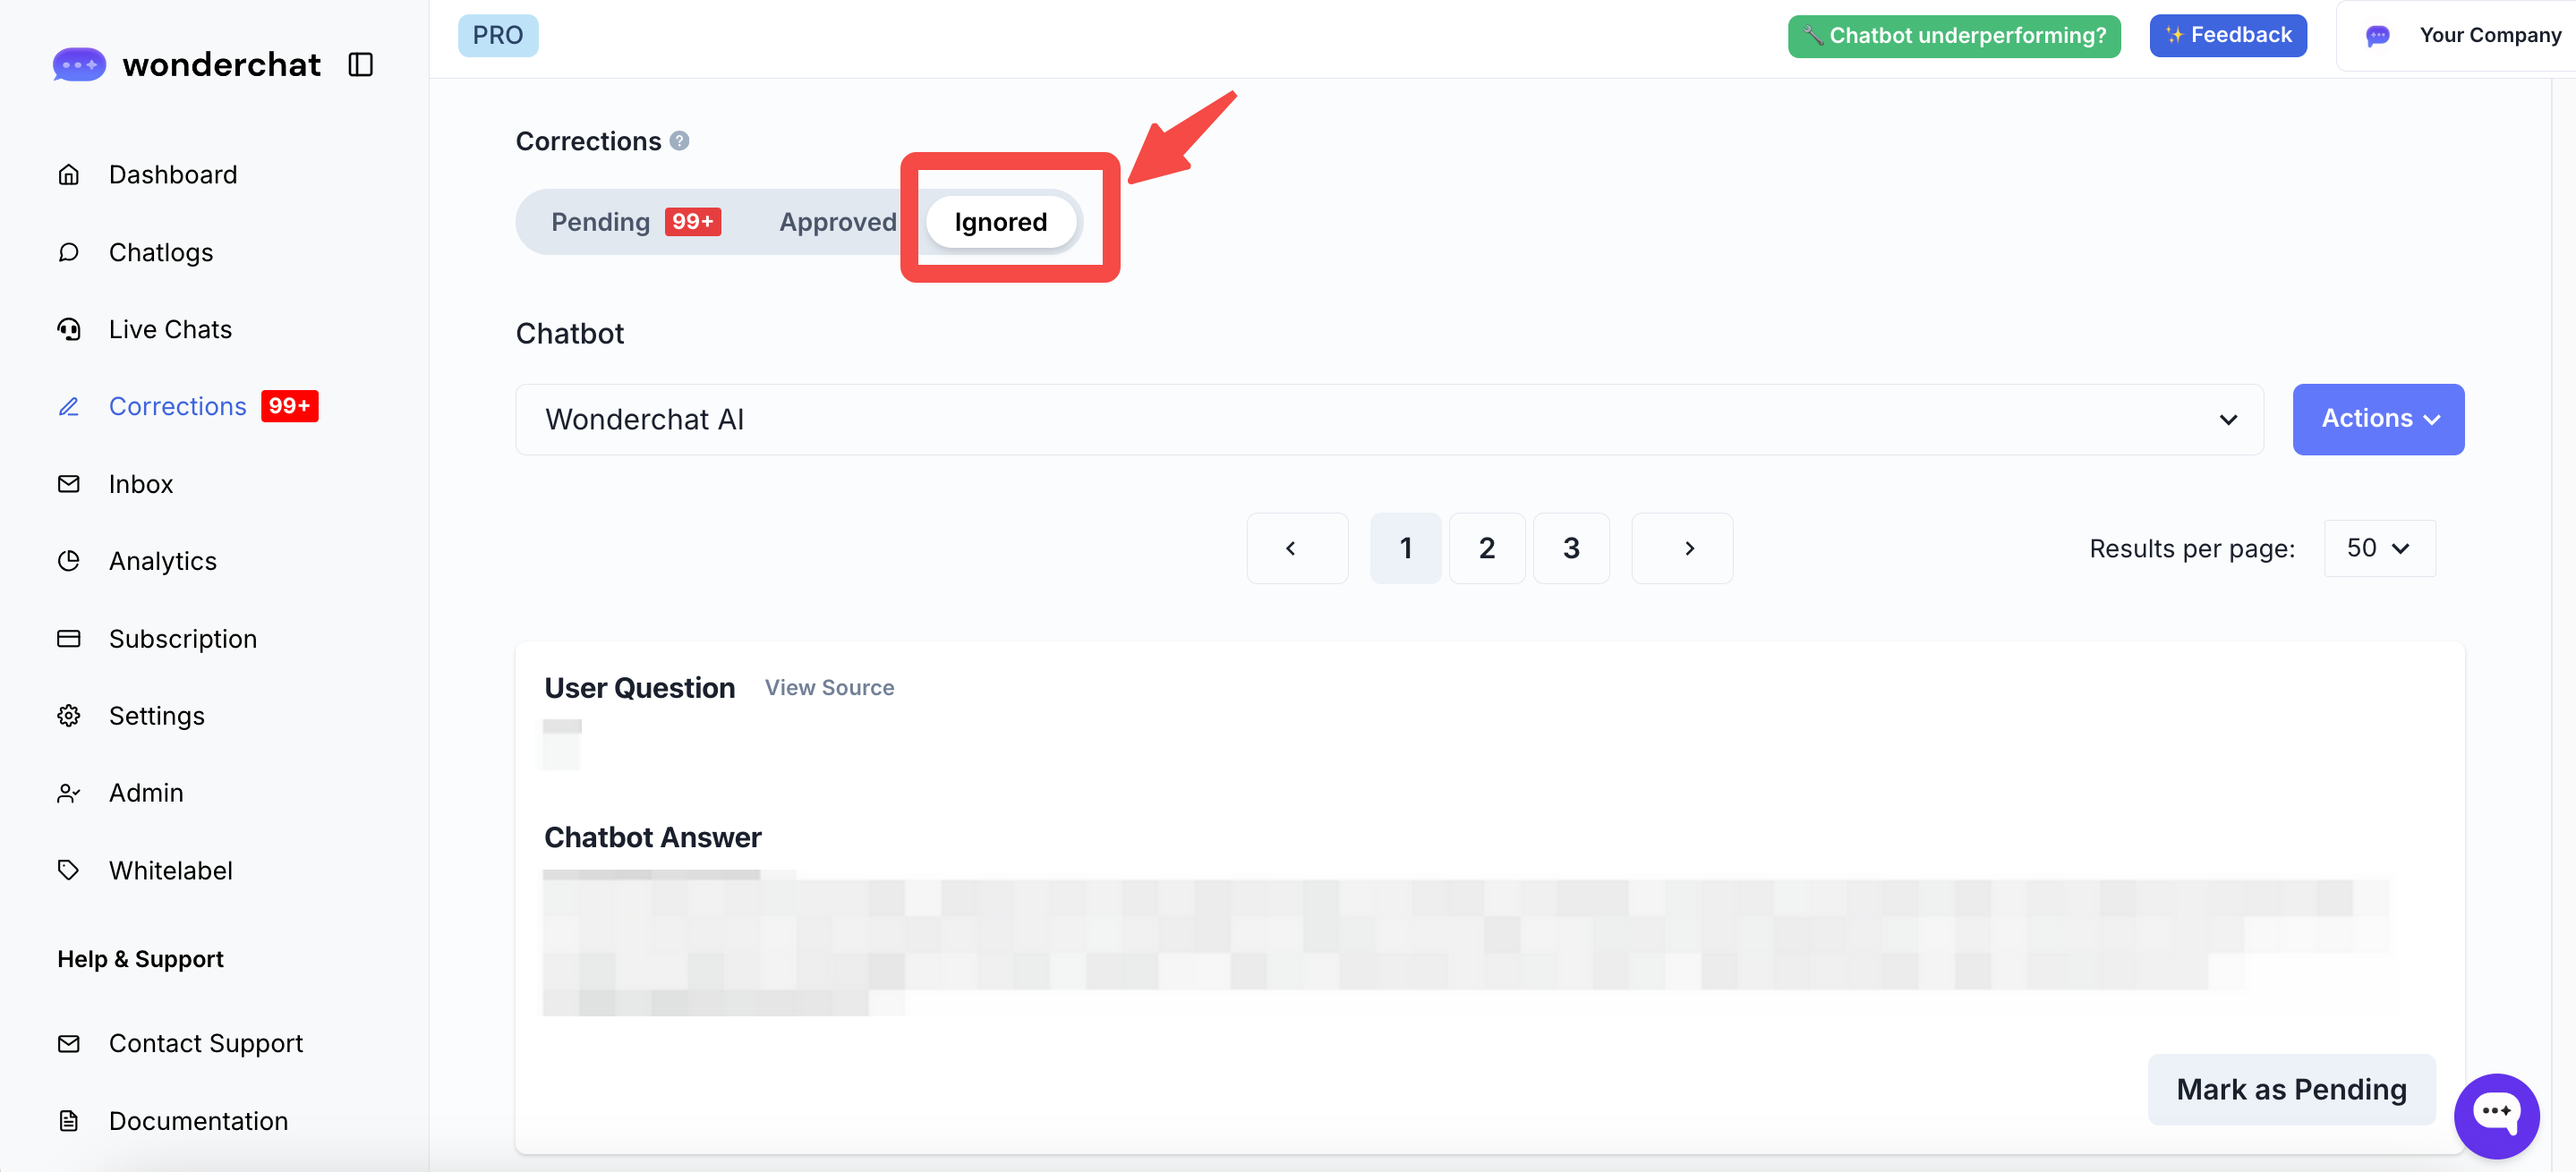2576x1172 pixels.
Task: Open Chatlogs via its bubble icon
Action: coord(68,251)
